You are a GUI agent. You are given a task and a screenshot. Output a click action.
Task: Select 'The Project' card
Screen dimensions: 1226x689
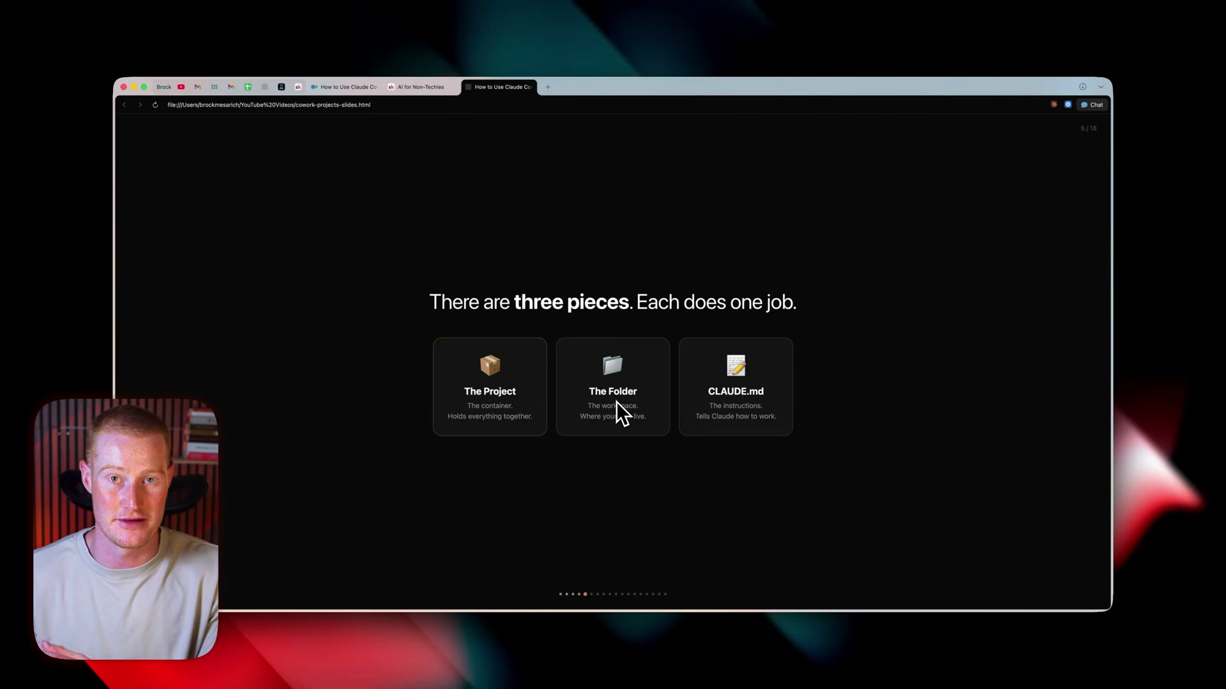490,387
